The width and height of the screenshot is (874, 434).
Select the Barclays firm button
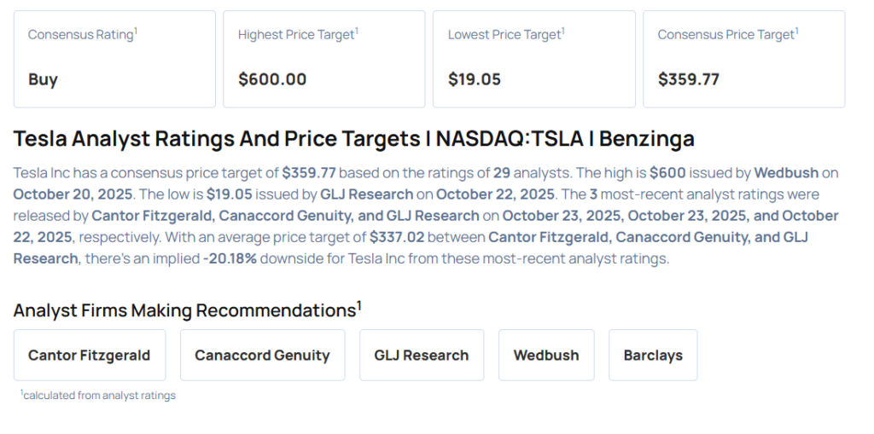653,355
